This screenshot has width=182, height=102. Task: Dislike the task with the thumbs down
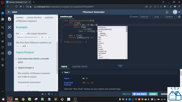[x=49, y=94]
